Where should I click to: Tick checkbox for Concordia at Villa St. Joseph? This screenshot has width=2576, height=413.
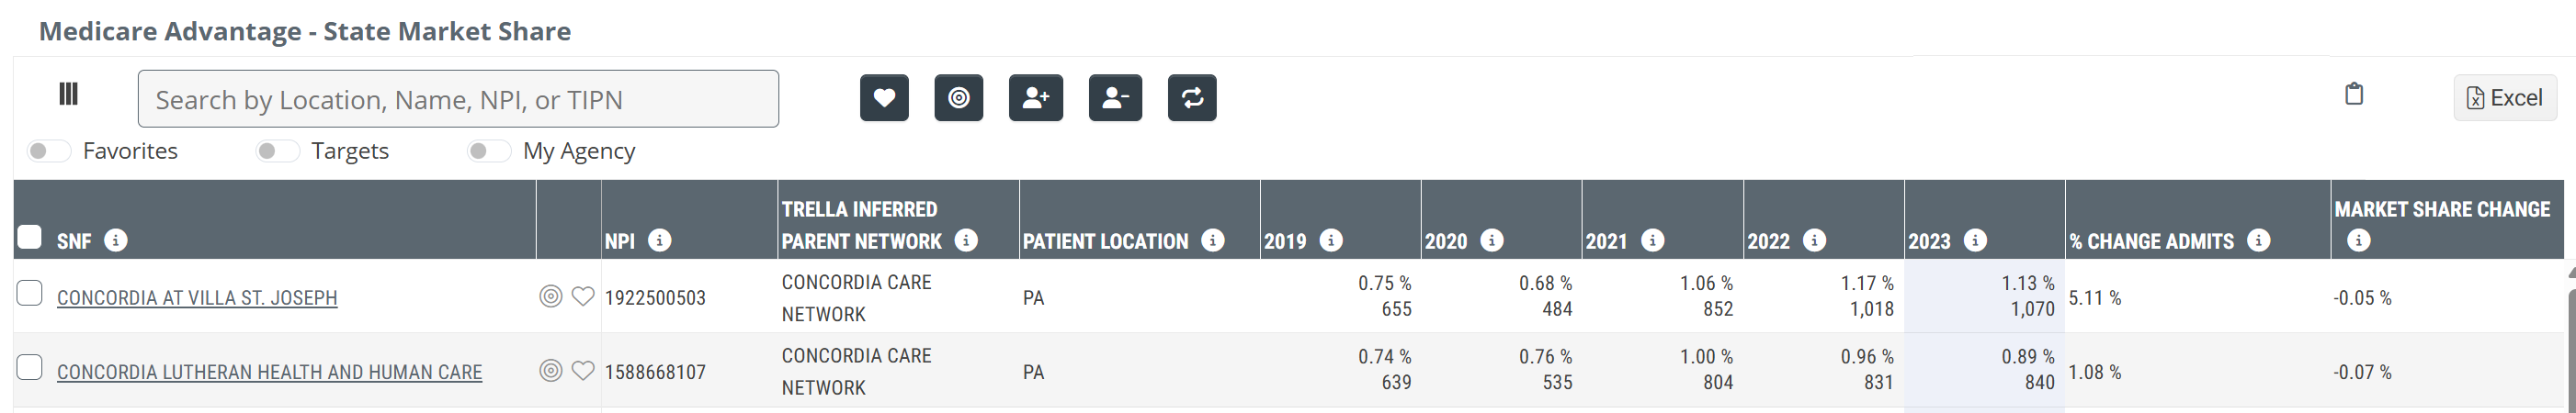[30, 294]
